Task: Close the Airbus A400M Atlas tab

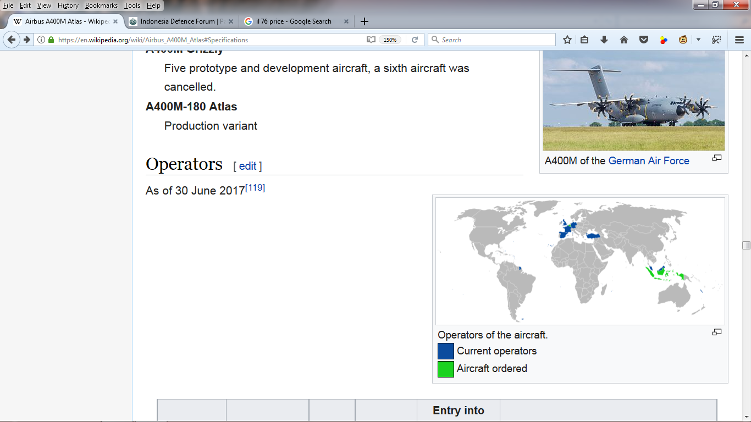Action: [115, 21]
